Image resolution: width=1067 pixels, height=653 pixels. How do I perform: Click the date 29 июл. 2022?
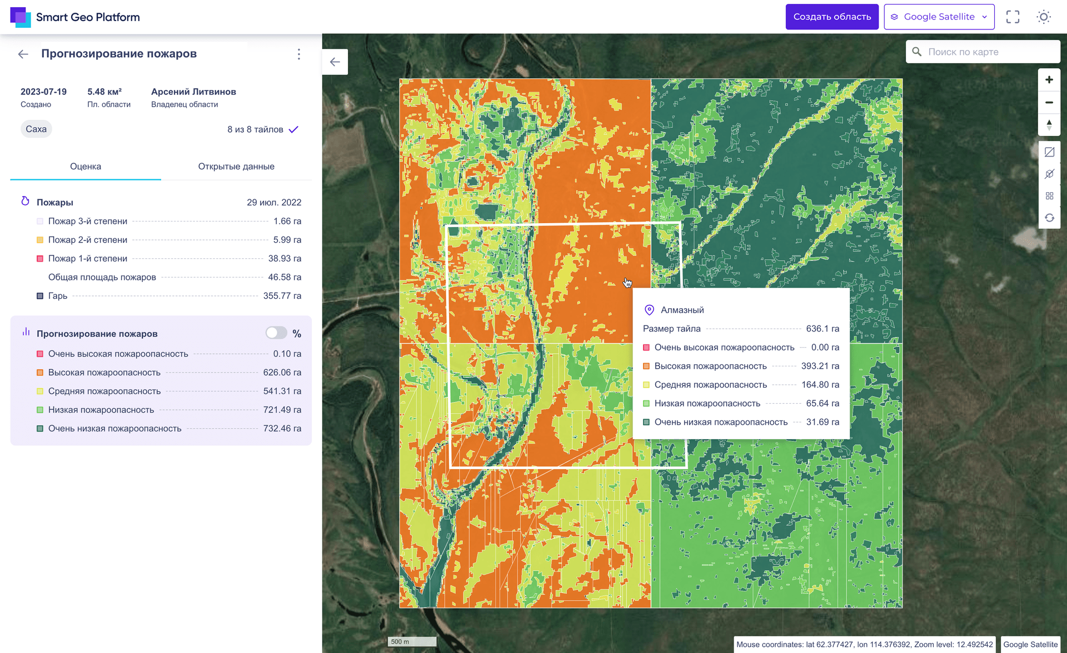point(274,202)
